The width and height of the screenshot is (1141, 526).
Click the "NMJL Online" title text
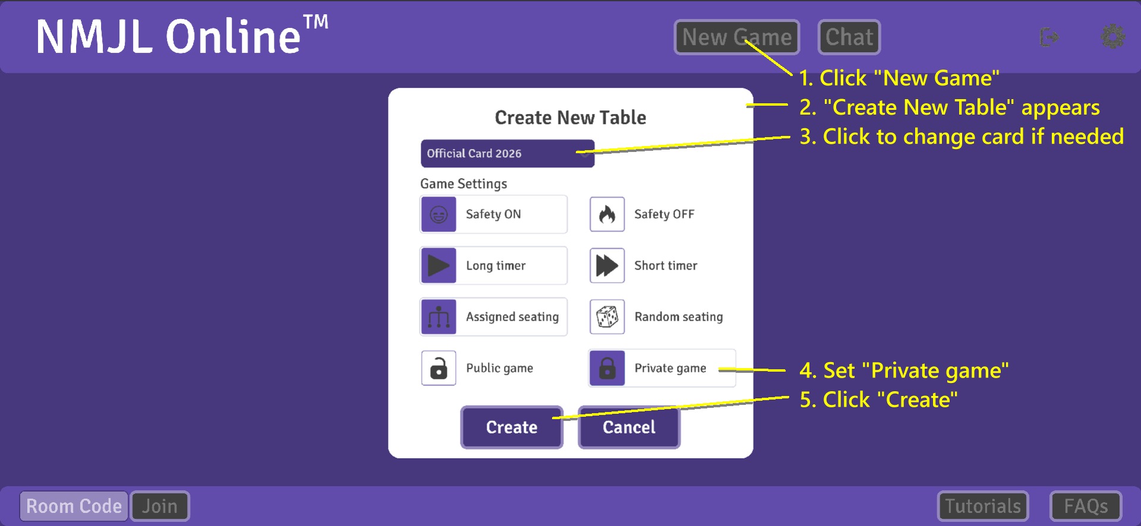[182, 36]
